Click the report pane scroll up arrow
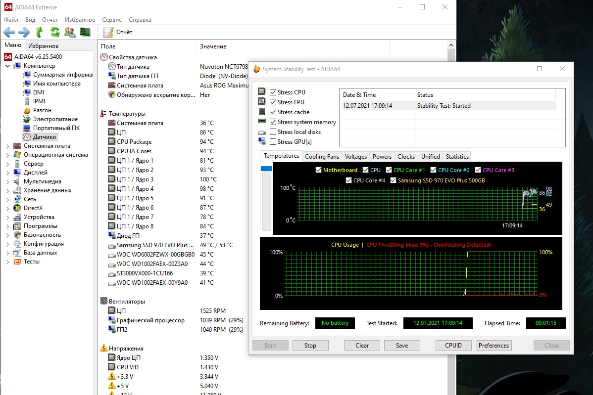 click(x=451, y=45)
